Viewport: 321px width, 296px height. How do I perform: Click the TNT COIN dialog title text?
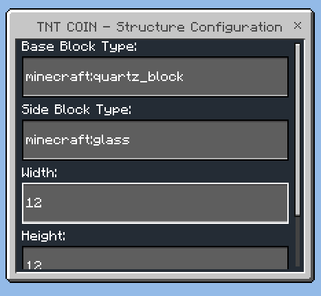click(159, 27)
